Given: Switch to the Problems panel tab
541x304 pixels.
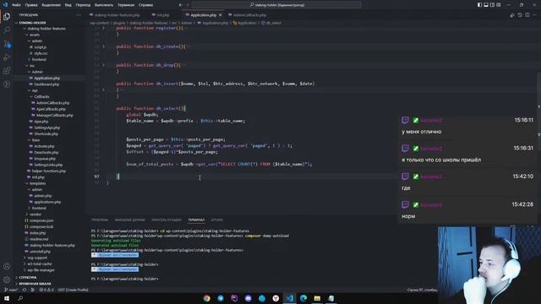Looking at the screenshot, I should pos(100,220).
